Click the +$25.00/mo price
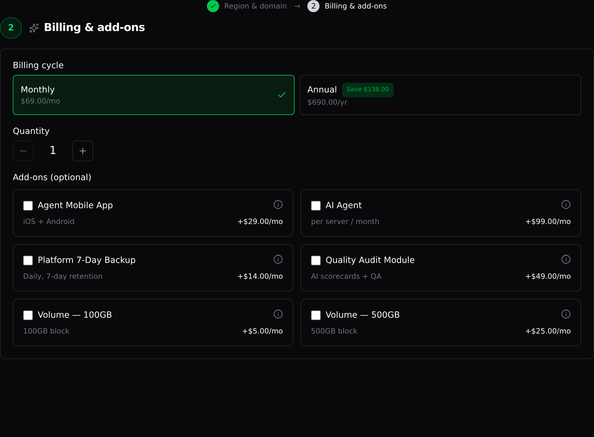Image resolution: width=594 pixels, height=437 pixels. (548, 331)
